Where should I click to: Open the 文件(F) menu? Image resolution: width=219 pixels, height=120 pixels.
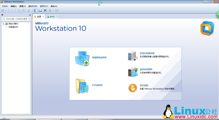tap(5, 6)
